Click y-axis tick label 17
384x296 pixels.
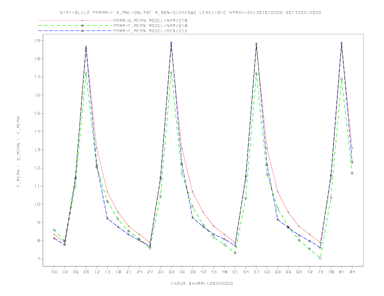[x=37, y=77]
